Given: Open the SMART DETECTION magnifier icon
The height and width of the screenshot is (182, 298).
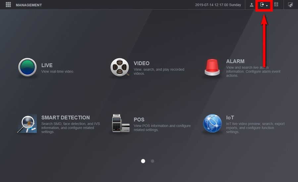Looking at the screenshot, I should click(27, 124).
